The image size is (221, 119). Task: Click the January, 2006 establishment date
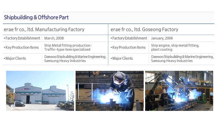tap(162, 38)
